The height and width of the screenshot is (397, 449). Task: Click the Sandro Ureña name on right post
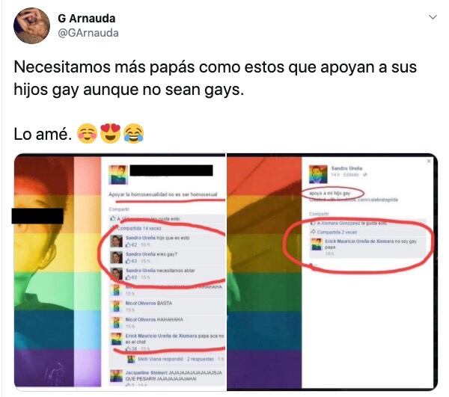pos(346,168)
